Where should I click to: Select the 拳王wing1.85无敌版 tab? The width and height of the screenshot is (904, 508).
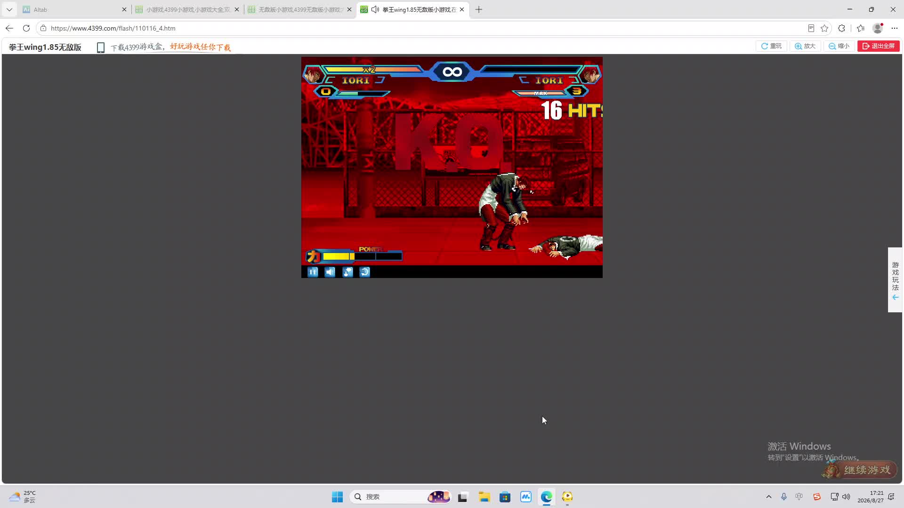tap(412, 9)
